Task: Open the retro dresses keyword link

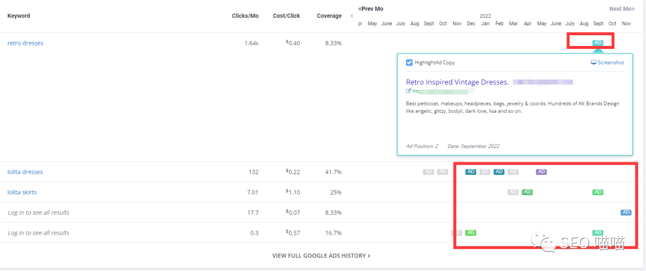Action: [x=25, y=43]
